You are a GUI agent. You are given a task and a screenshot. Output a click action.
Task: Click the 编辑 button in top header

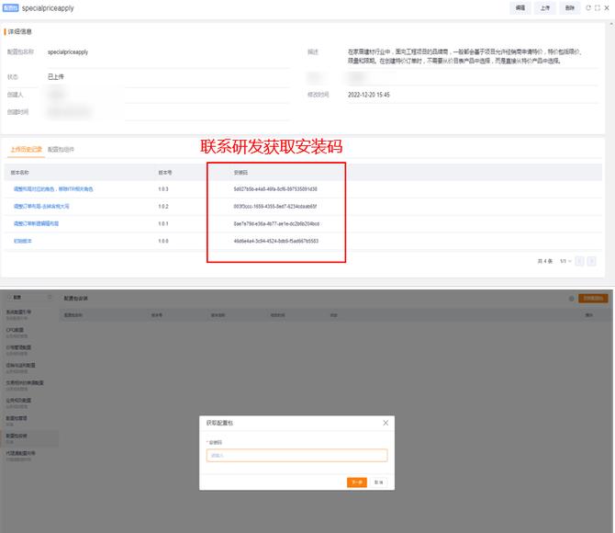pyautogui.click(x=520, y=7)
